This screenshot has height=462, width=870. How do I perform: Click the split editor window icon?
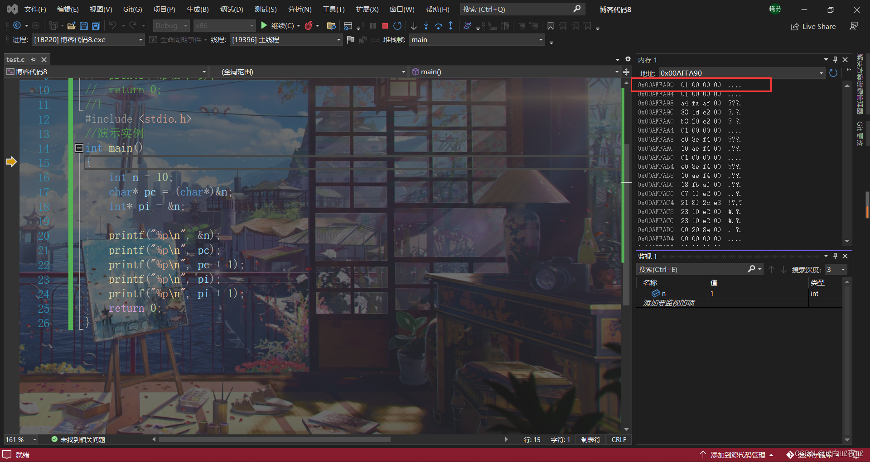(626, 72)
